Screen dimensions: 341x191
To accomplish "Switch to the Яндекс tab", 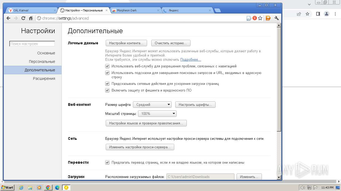I will 187,10.
